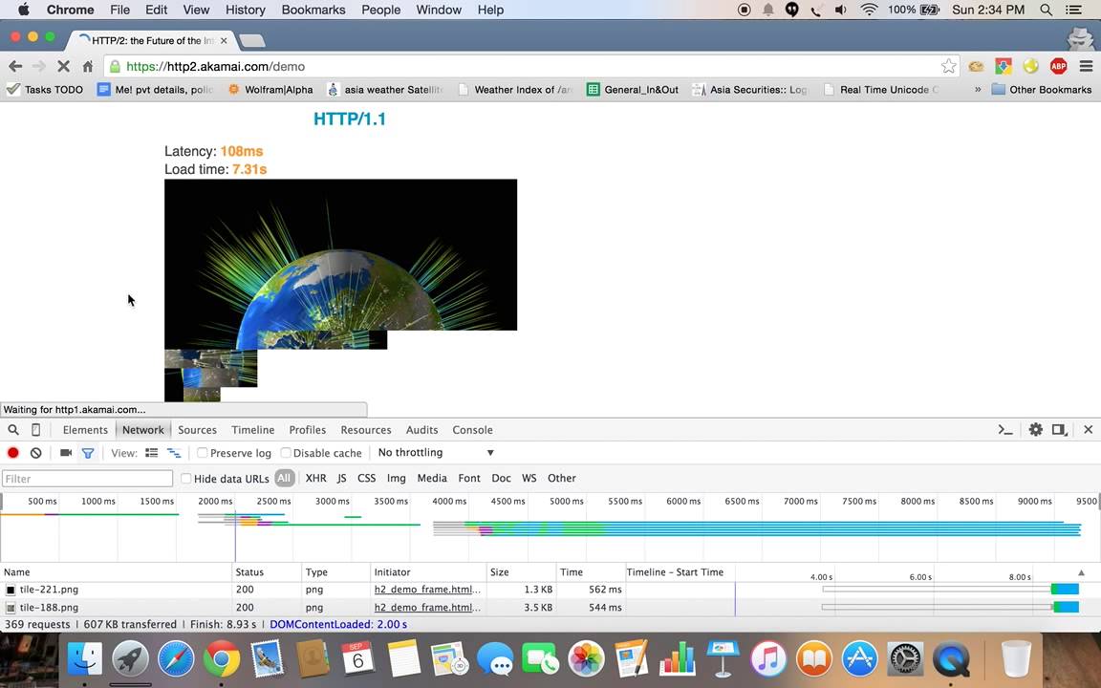Go to the browser home page

pos(88,66)
